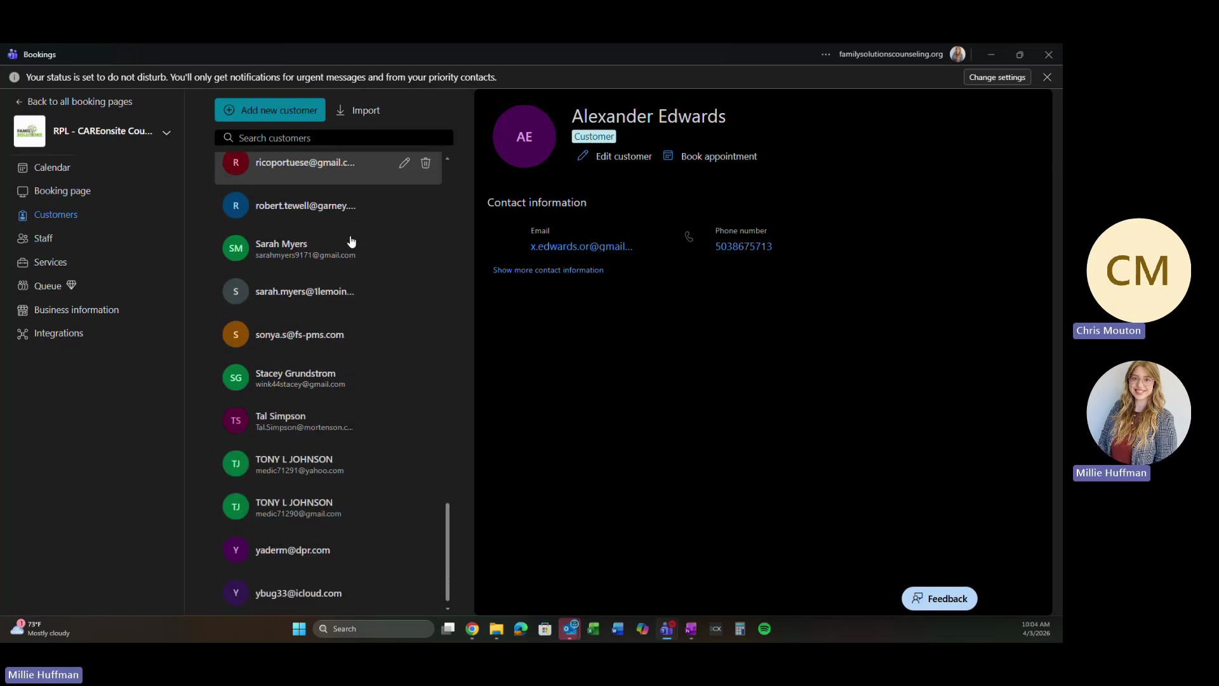Click Edit customer for Alexander Edwards
Screen dimensions: 1219x686
tap(615, 156)
